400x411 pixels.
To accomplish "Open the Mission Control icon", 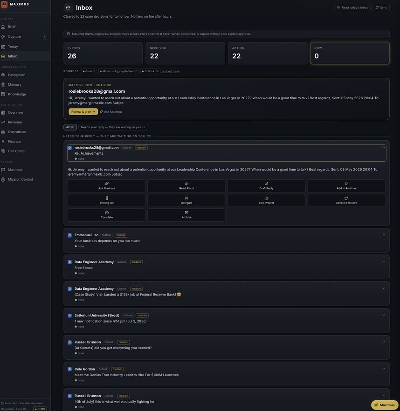I will click(x=3, y=179).
